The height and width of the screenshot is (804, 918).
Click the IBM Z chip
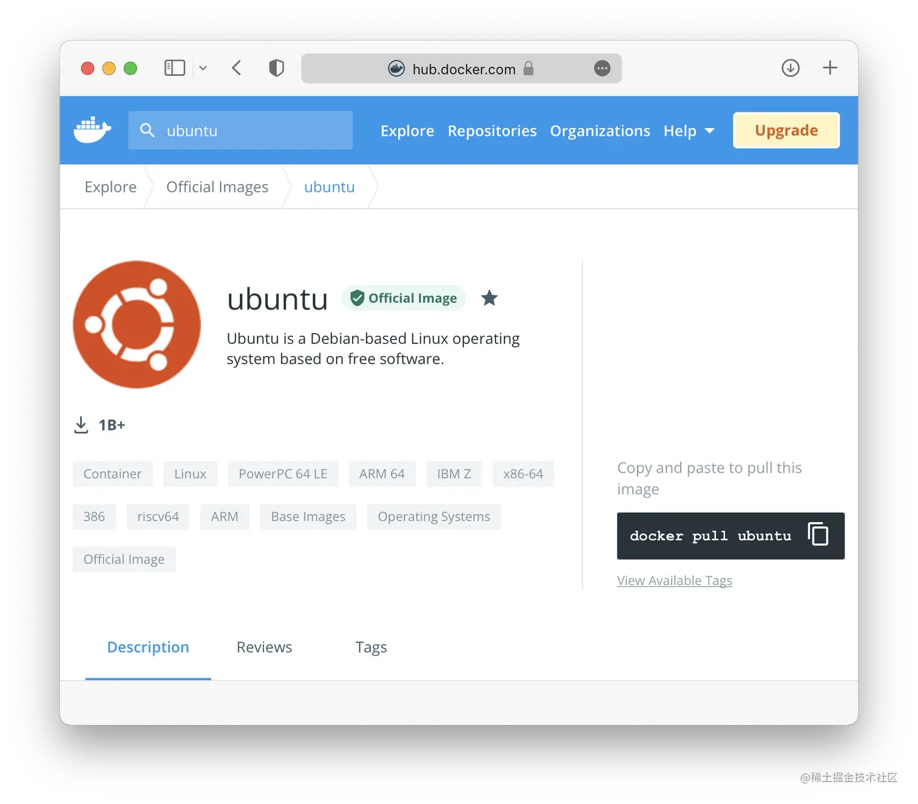point(454,474)
